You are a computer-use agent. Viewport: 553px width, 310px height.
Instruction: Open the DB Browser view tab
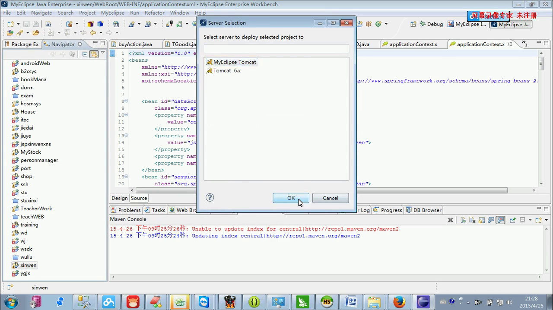coord(424,210)
